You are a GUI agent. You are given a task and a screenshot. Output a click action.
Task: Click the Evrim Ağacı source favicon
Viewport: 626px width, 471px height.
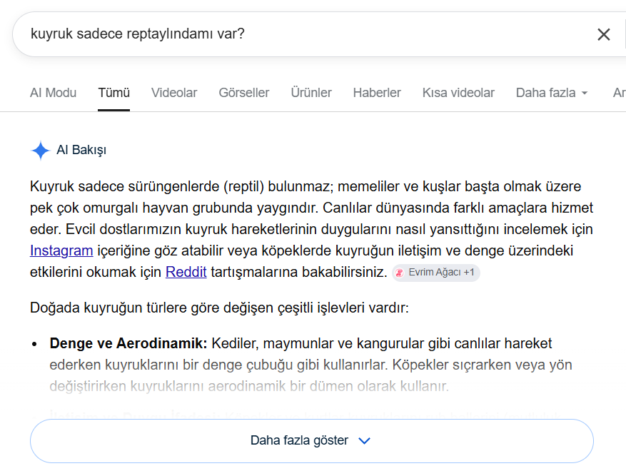pos(399,273)
